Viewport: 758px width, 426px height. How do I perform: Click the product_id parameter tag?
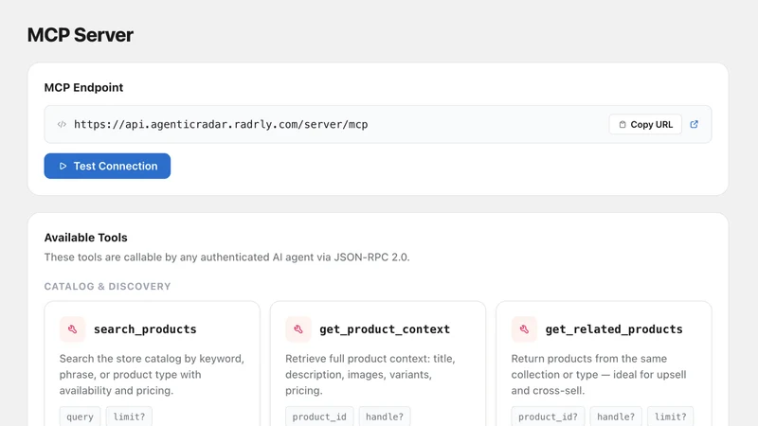pos(319,417)
